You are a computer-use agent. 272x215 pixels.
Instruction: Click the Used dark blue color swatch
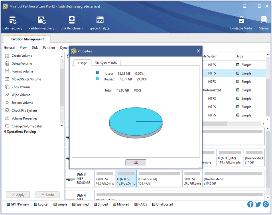[97, 73]
